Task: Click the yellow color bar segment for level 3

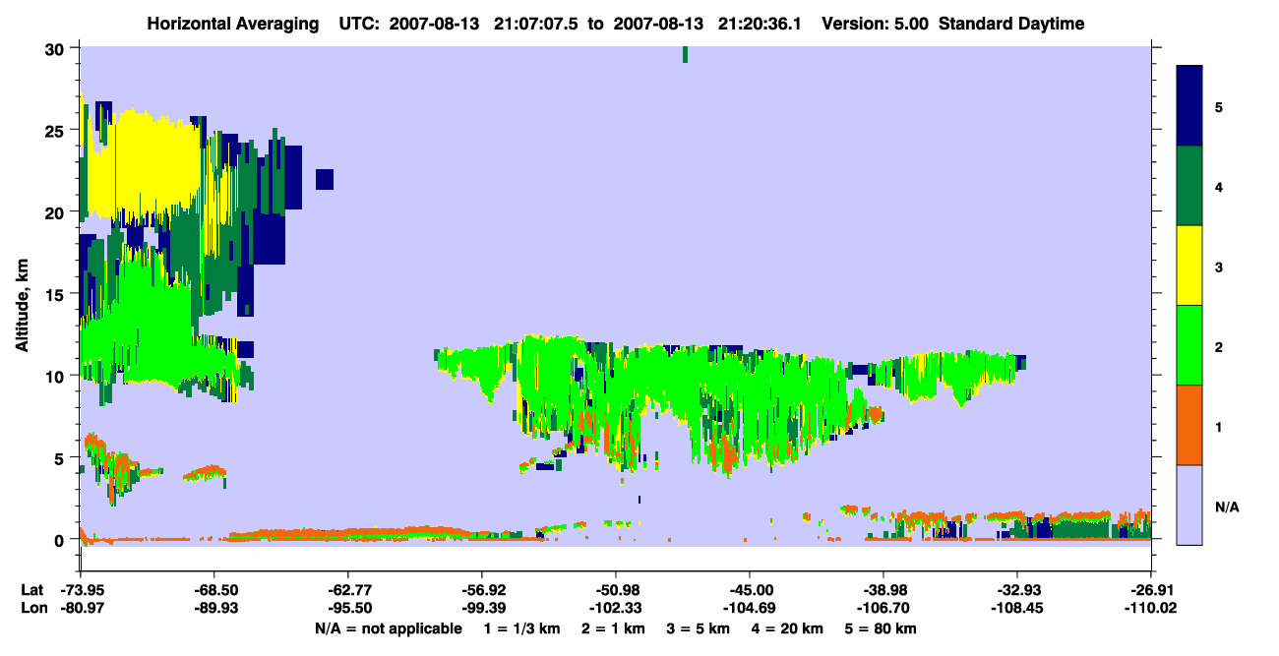Action: [x=1189, y=266]
